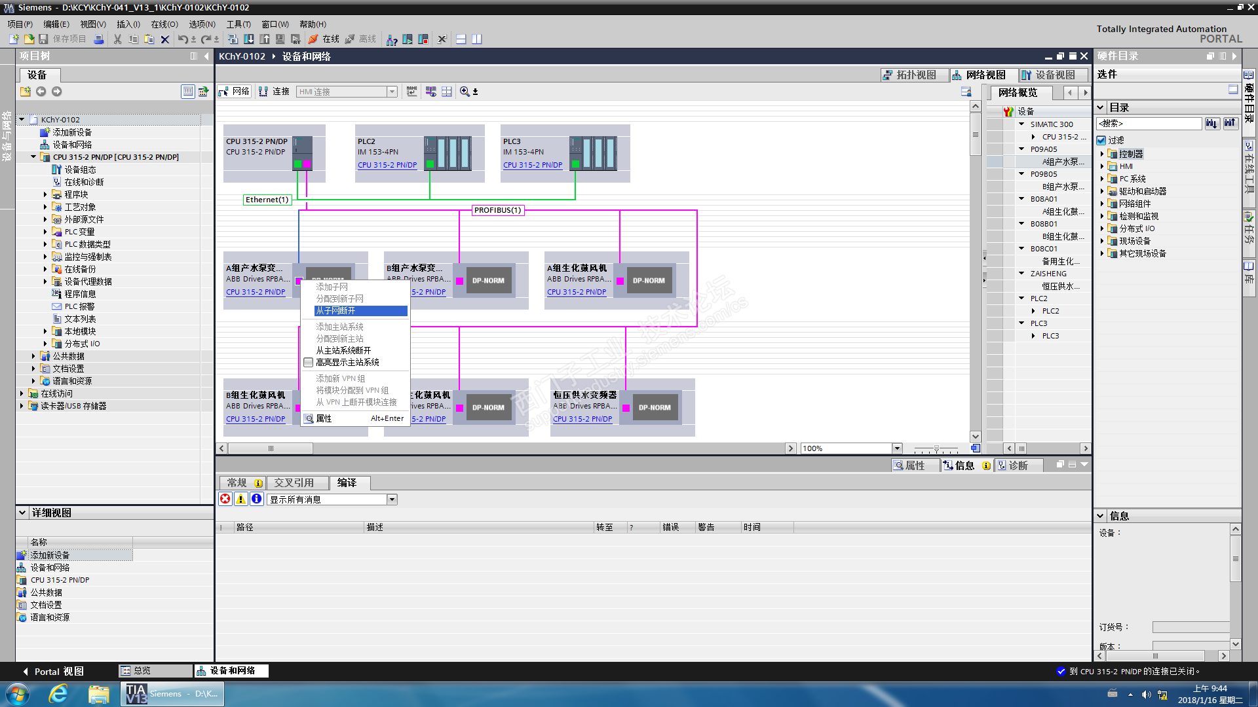Screen dimensions: 1258x707
Task: Click the download to device icon
Action: point(249,39)
